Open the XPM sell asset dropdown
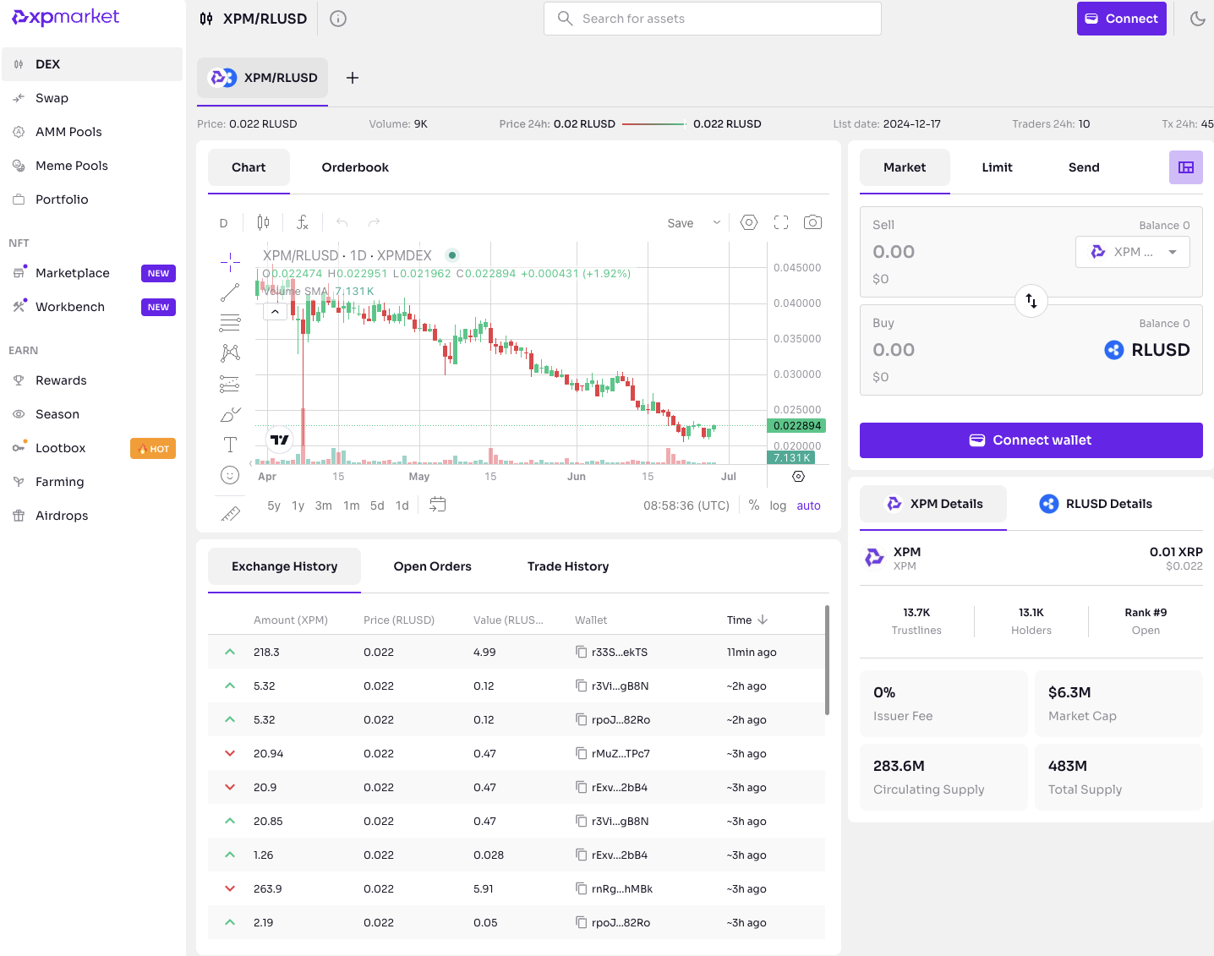Image resolution: width=1214 pixels, height=956 pixels. (x=1133, y=252)
